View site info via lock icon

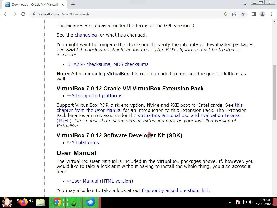(x=34, y=14)
